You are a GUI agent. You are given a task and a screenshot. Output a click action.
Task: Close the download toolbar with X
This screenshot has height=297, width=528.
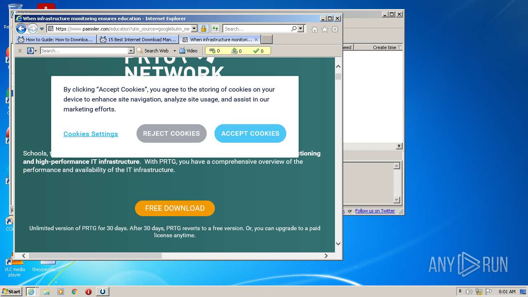pos(20,51)
